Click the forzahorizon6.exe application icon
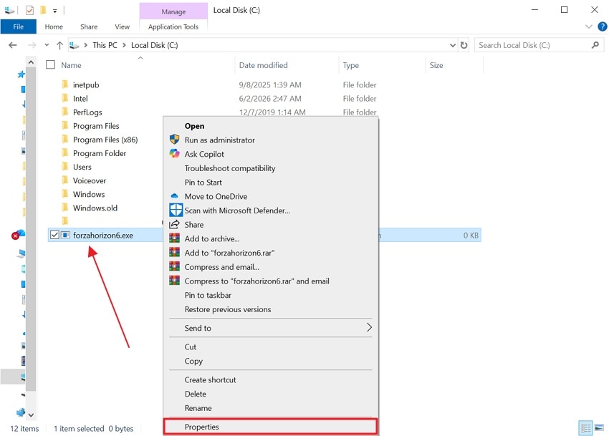This screenshot has width=609, height=436. coord(66,235)
